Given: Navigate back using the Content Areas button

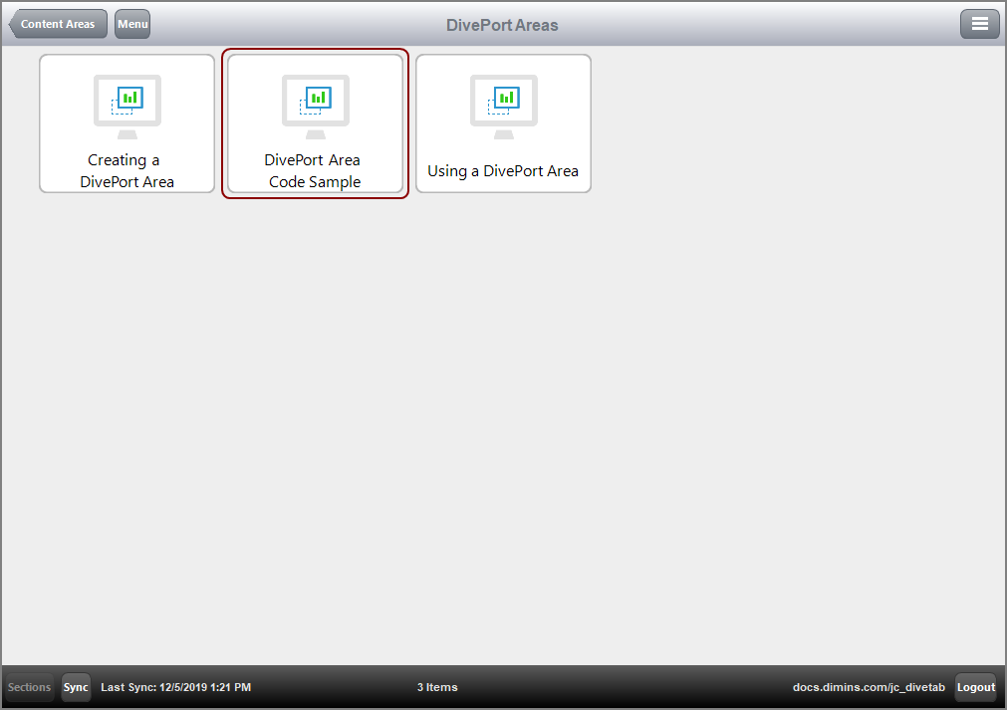Looking at the screenshot, I should 60,24.
